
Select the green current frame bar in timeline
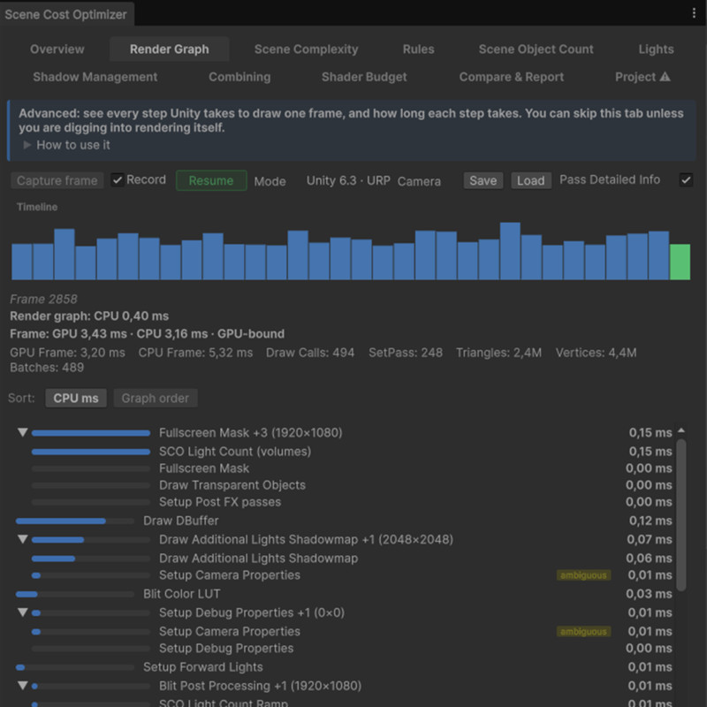[x=680, y=262]
